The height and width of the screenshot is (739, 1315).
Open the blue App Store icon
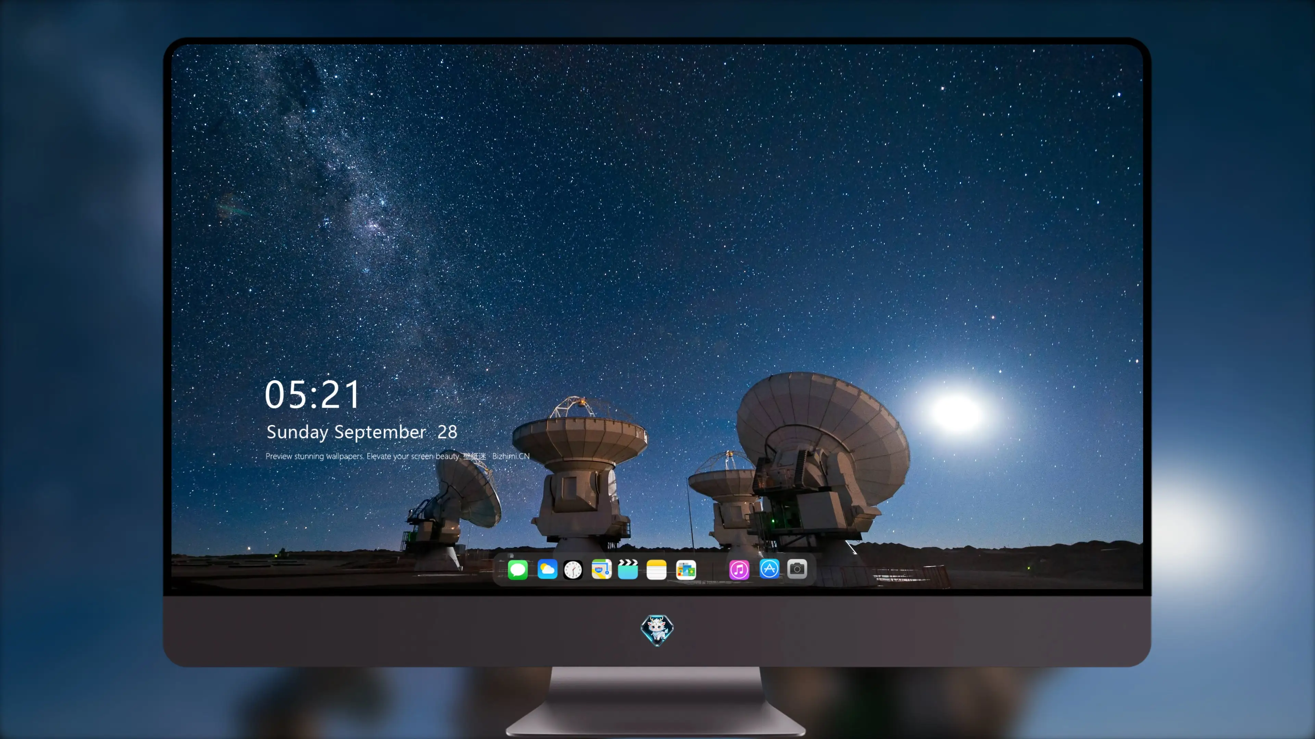tap(769, 569)
